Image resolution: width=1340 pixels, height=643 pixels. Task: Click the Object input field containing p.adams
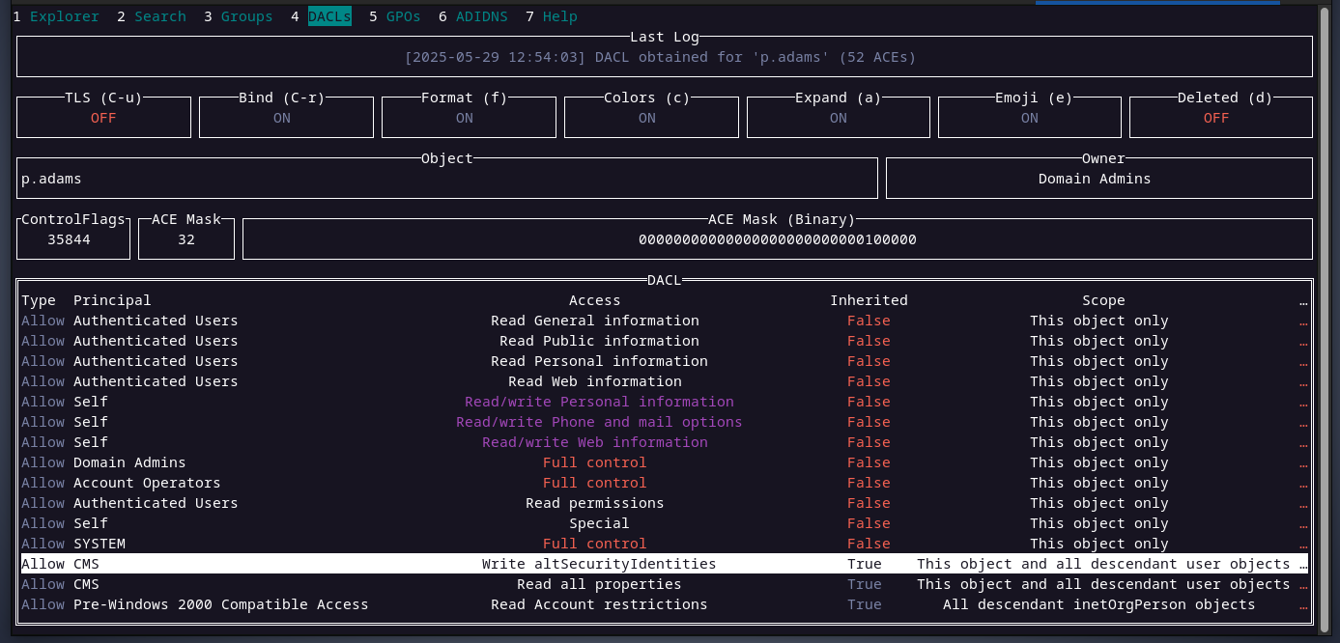click(446, 179)
